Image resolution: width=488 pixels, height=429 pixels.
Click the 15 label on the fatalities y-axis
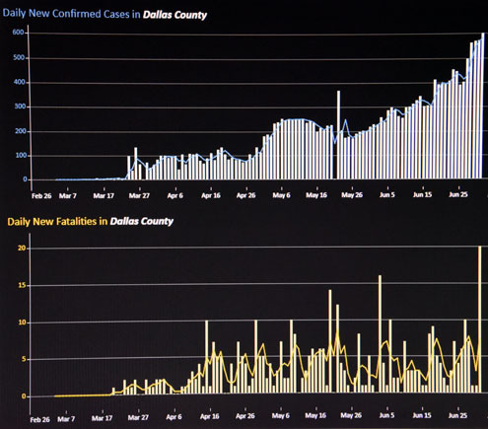coord(22,285)
